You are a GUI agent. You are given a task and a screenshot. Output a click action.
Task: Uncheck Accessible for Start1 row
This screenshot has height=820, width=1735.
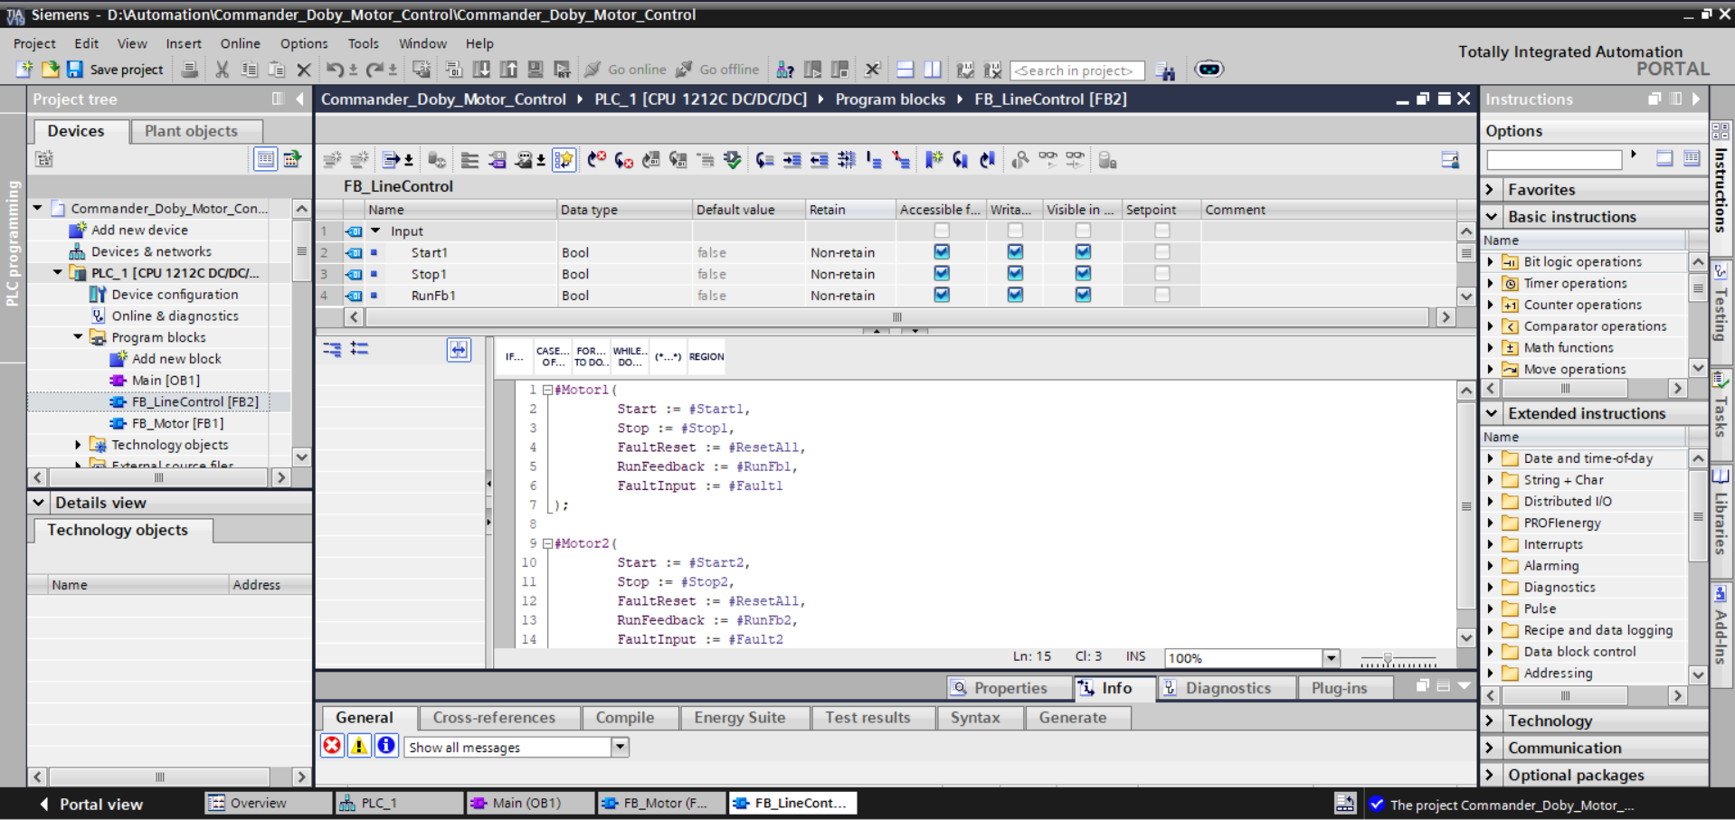coord(942,252)
